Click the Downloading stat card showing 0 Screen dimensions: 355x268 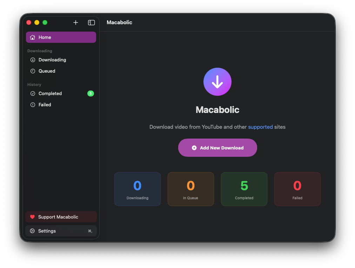137,189
